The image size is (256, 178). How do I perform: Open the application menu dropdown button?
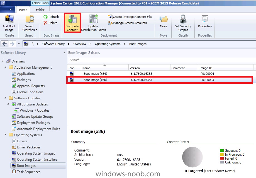click(8, 9)
